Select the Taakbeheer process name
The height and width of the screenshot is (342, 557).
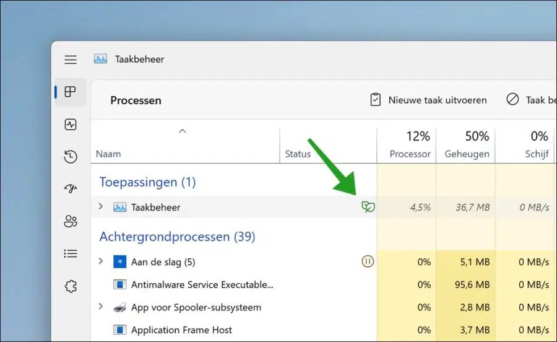pos(155,208)
